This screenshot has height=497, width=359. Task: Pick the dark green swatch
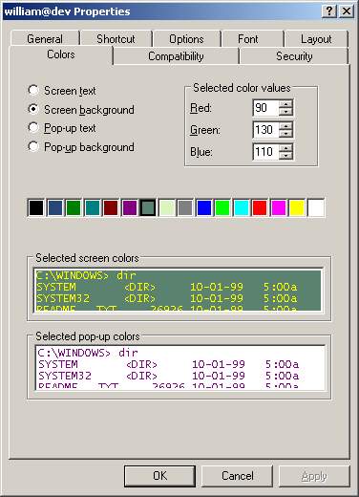pyautogui.click(x=74, y=207)
